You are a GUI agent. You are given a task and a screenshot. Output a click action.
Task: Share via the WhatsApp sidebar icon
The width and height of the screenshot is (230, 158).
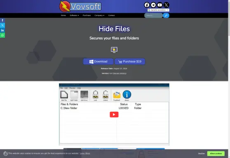(2, 35)
